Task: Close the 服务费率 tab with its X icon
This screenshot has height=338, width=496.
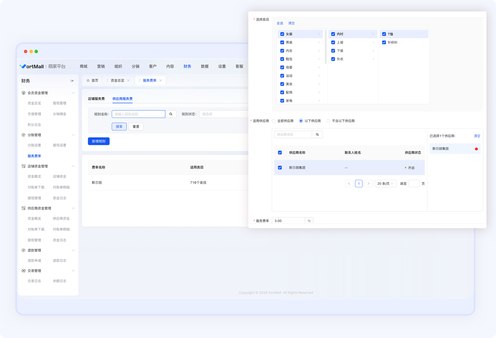Action: (x=161, y=81)
